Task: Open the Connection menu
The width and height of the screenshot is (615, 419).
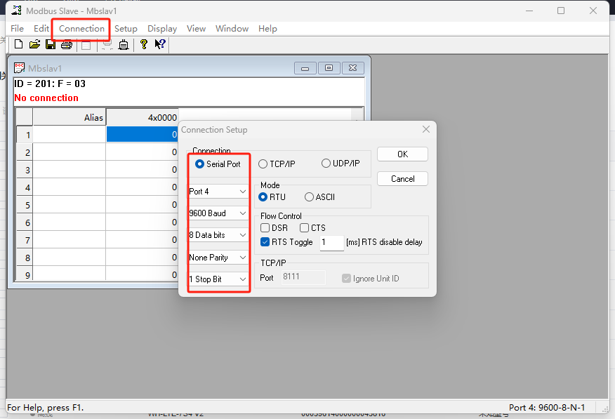Action: coord(81,29)
